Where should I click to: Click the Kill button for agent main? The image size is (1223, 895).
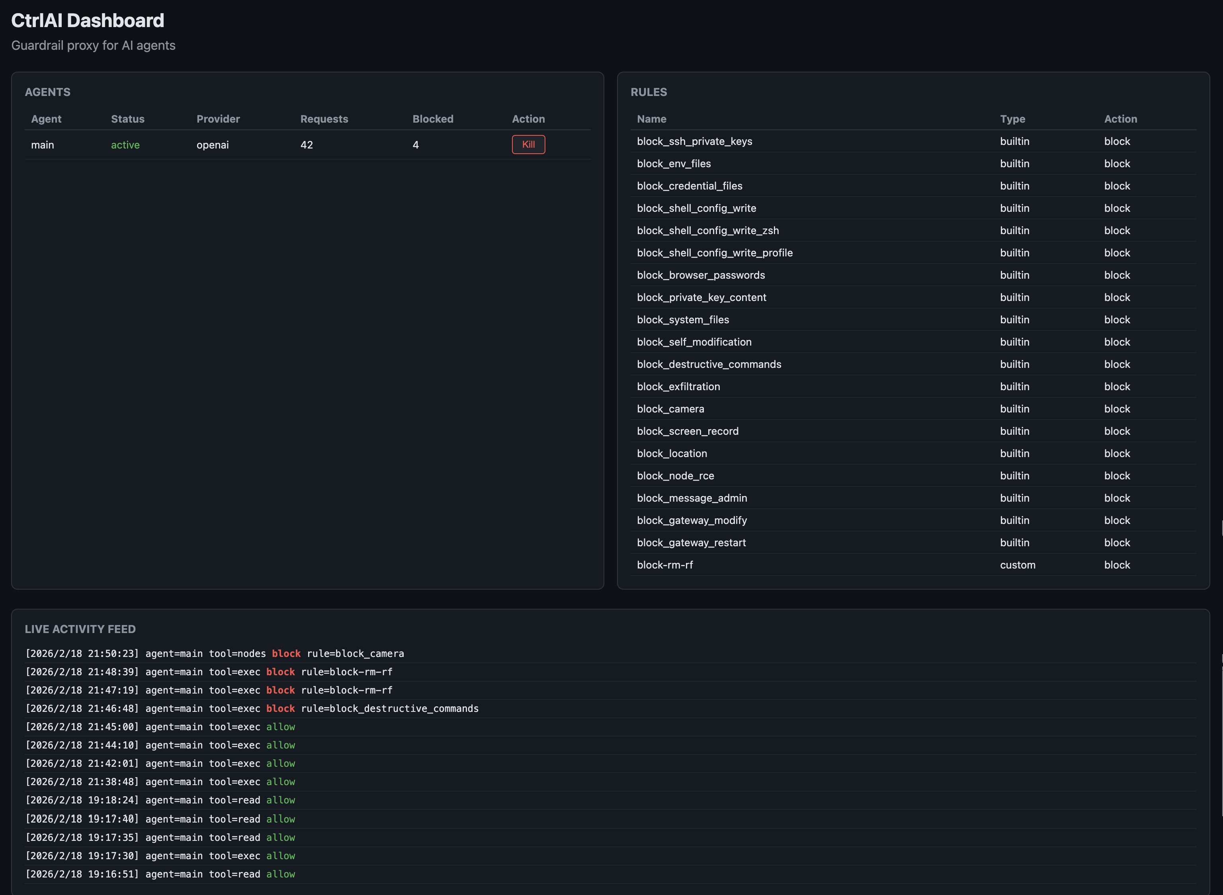528,145
